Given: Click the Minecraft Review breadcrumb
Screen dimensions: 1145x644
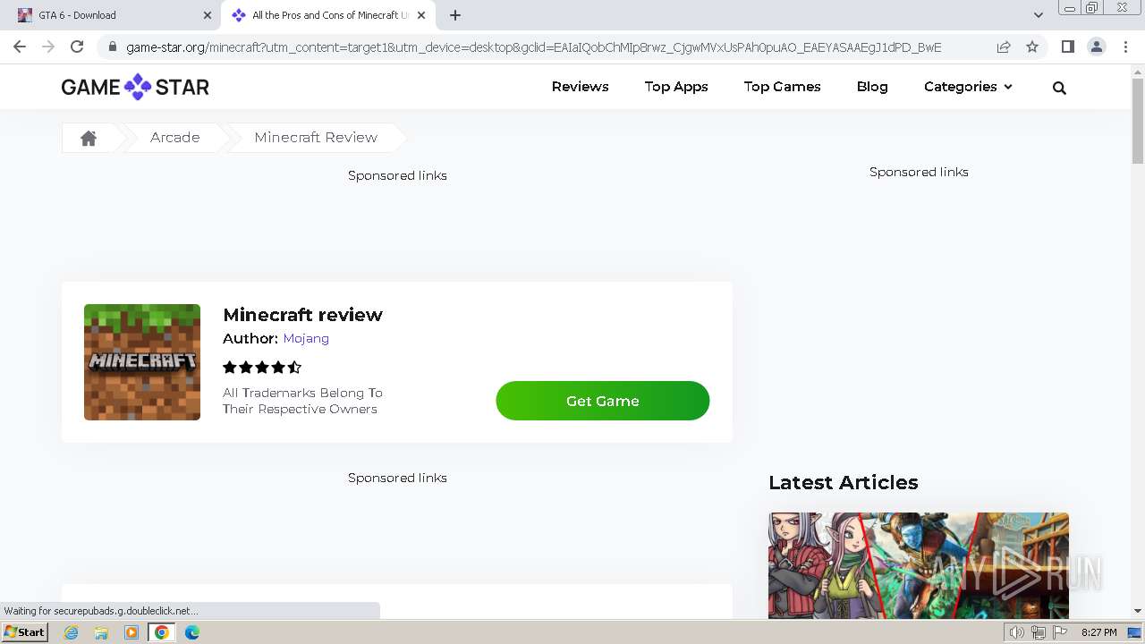Looking at the screenshot, I should point(316,138).
